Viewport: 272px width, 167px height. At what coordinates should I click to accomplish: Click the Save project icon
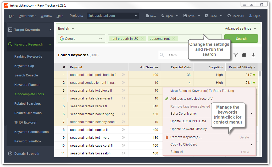(185, 16)
